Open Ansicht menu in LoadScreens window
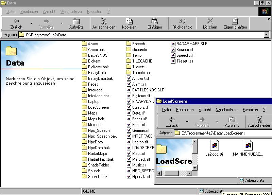272x195 pixels. (x=205, y=110)
